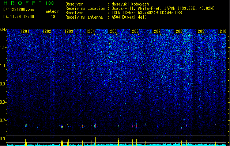Click the 1210 time marker
The image size is (230, 146).
(222, 31)
